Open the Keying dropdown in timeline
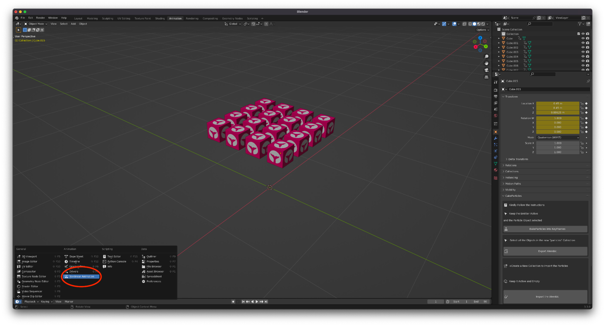 tap(47, 301)
